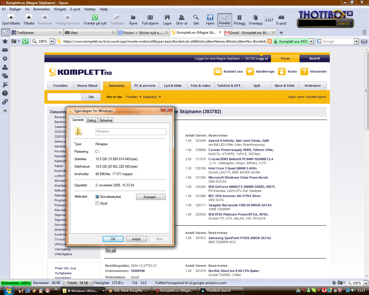
Task: Print the page with Skriv ut
Action: point(182,17)
